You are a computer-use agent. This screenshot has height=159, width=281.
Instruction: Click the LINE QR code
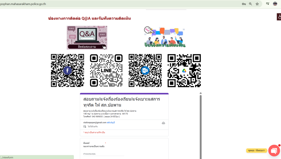click(106, 70)
